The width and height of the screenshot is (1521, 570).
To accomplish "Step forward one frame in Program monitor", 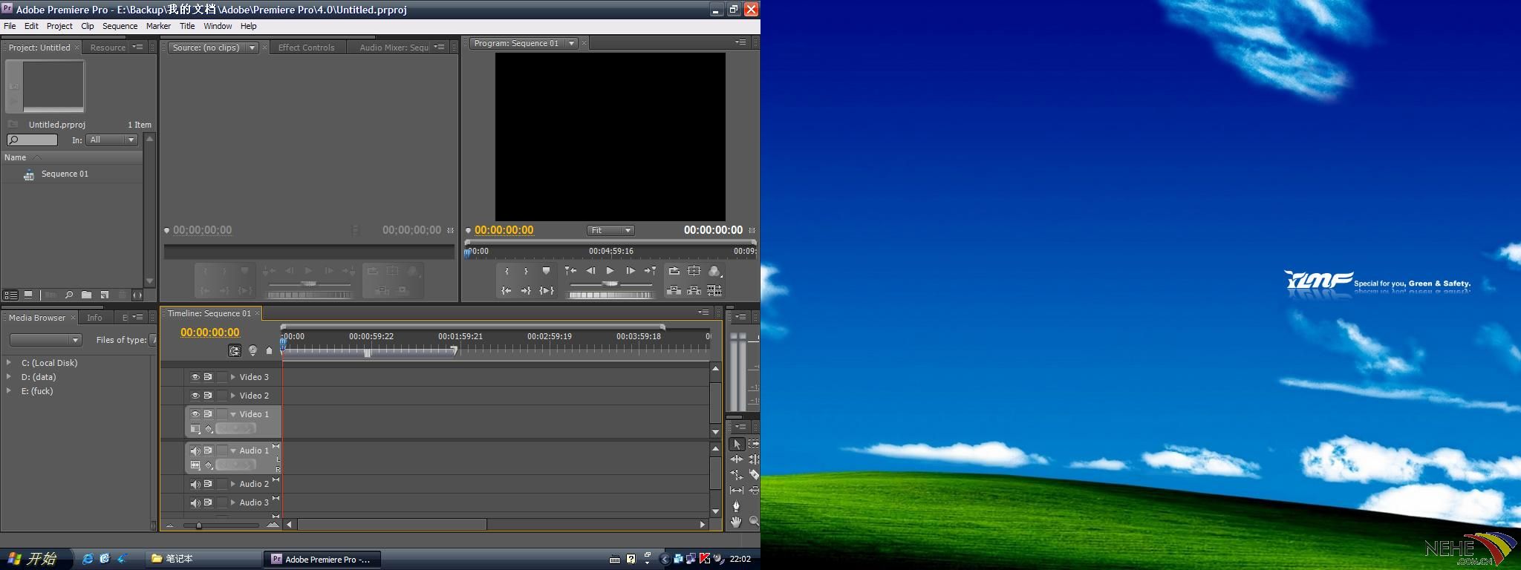I will (630, 271).
